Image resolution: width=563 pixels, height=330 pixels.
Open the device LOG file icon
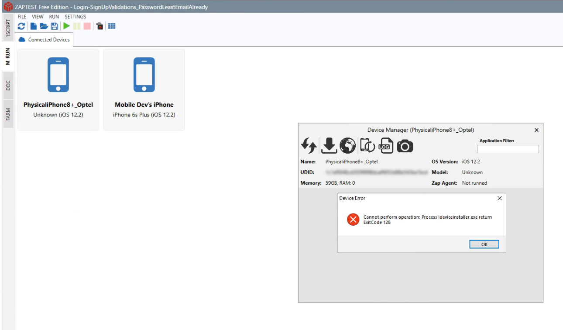[385, 146]
